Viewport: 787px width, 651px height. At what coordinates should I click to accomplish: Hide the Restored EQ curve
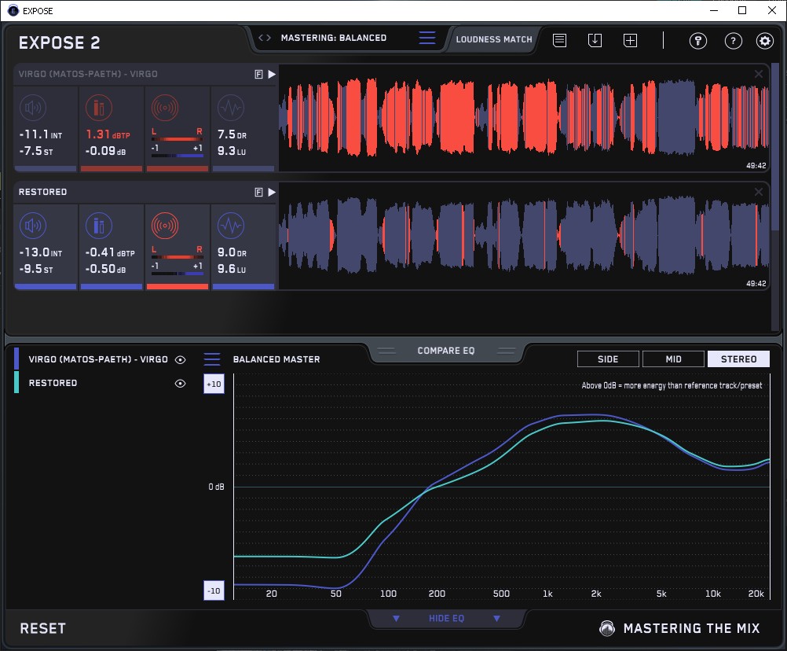click(181, 383)
